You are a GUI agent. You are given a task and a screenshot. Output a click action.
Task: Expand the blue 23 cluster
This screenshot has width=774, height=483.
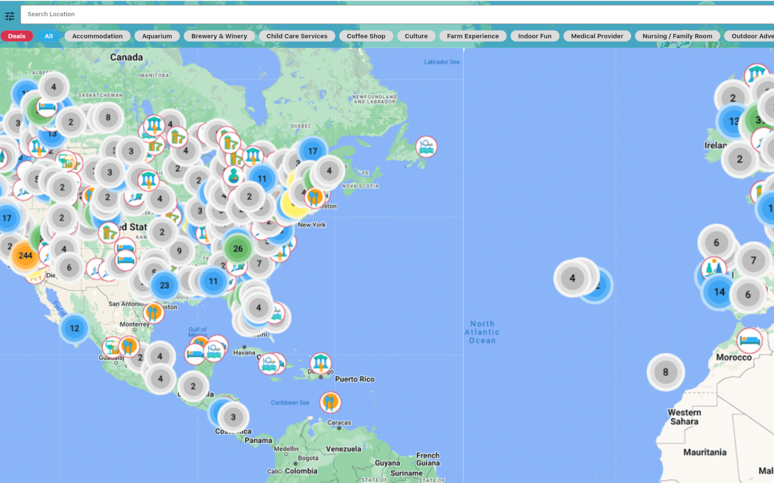165,285
